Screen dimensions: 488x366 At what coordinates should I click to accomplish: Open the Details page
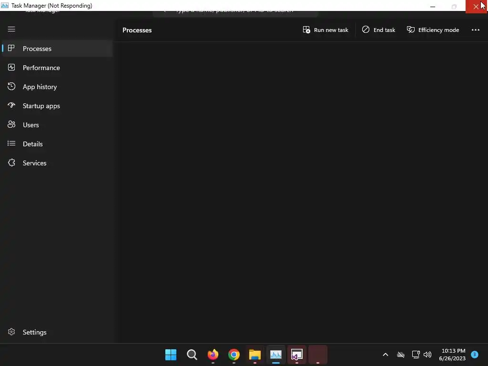[x=57, y=144]
